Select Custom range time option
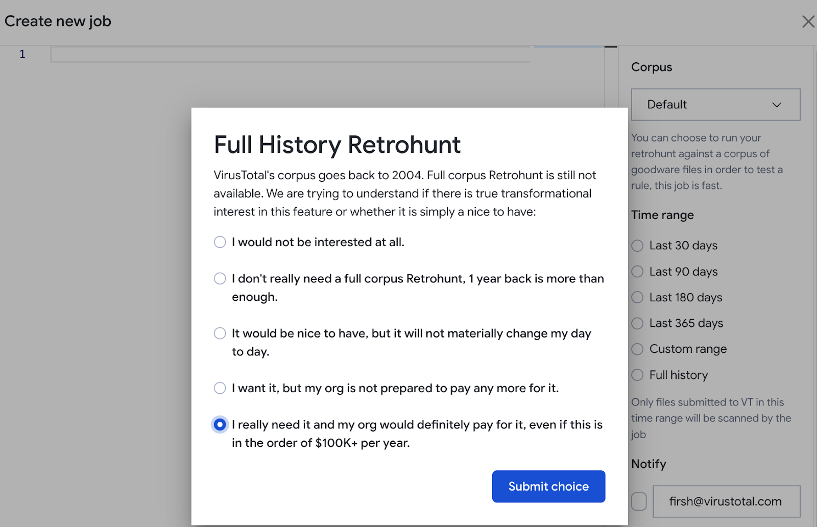Screen dimensions: 817x527 point(637,349)
